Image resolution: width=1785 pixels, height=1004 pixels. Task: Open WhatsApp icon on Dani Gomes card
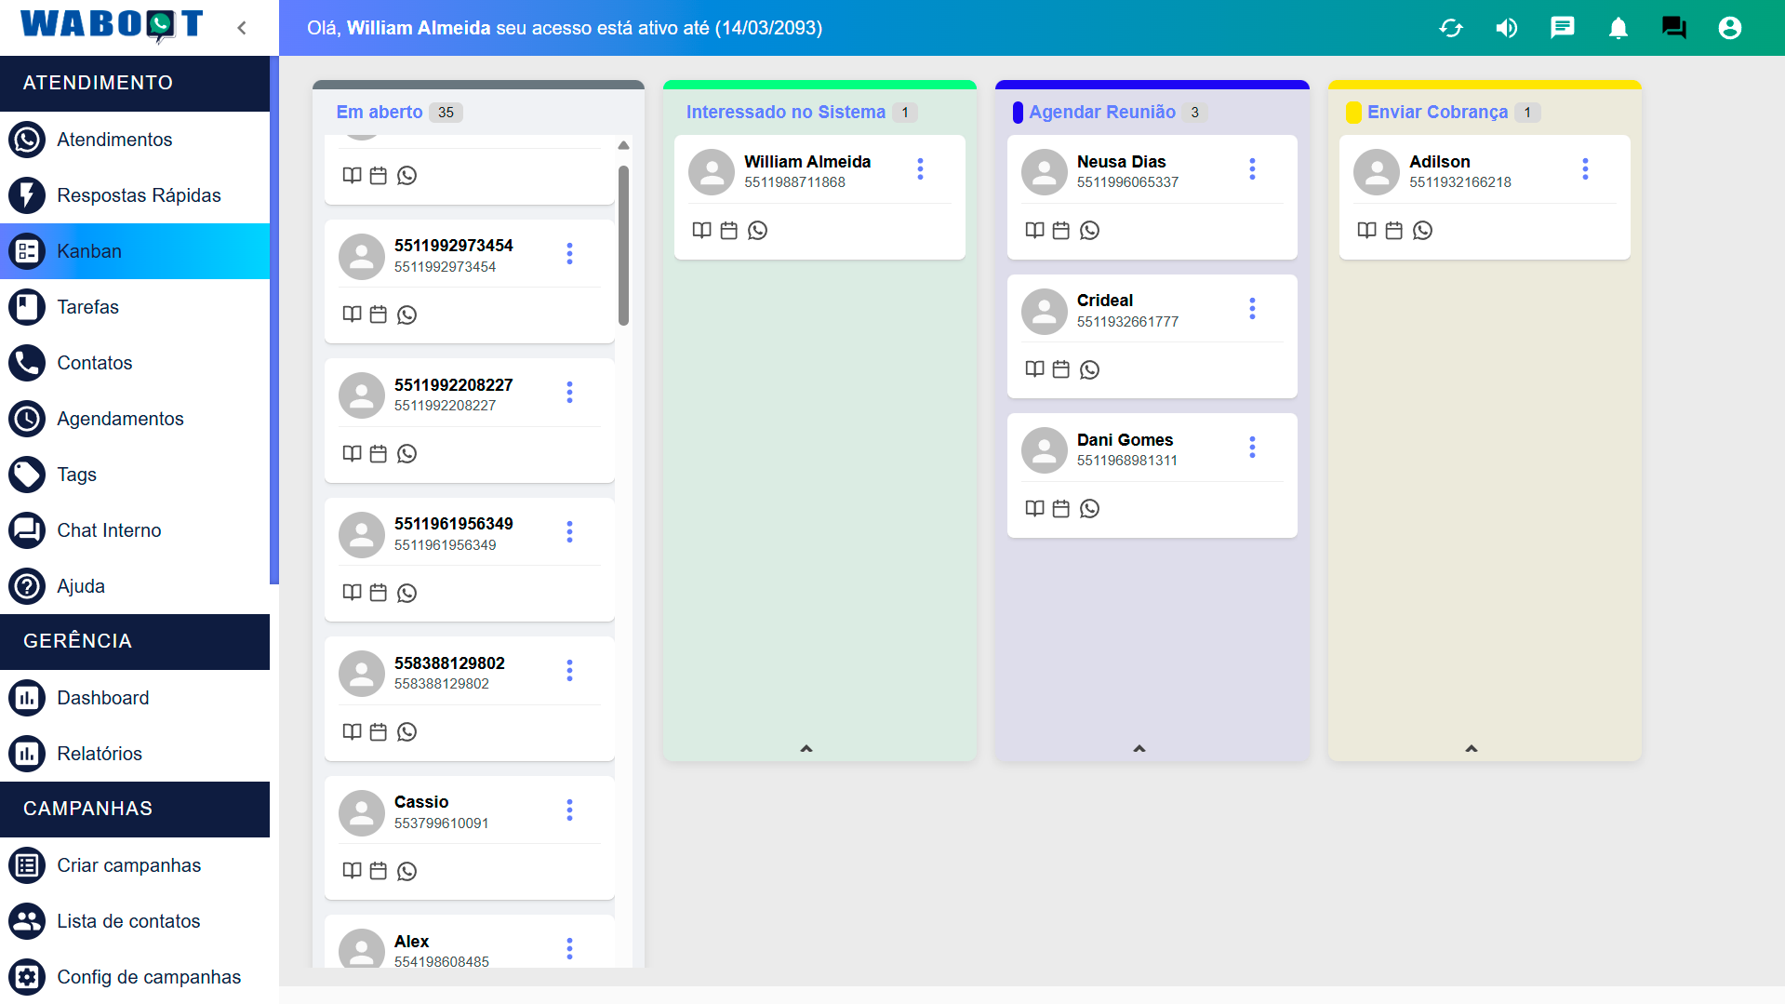[x=1089, y=509]
